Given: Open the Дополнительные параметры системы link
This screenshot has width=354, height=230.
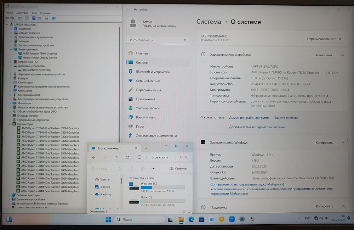Looking at the screenshot, I should (x=257, y=127).
